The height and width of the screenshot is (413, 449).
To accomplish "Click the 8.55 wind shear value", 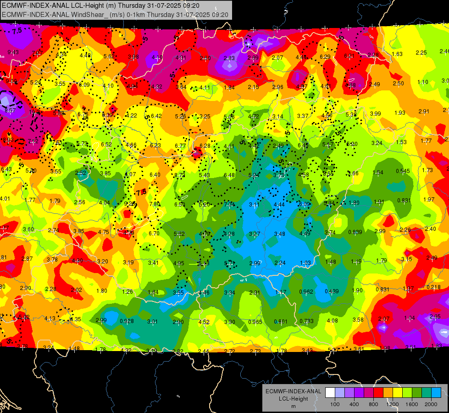I will click(328, 173).
